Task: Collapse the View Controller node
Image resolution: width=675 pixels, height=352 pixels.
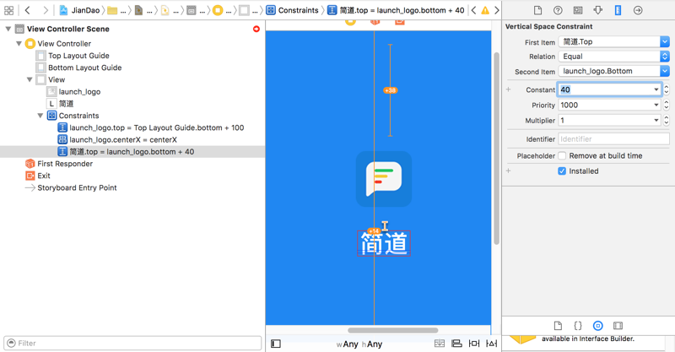Action: (19, 44)
